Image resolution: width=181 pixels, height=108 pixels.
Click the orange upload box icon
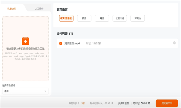coord(25,41)
